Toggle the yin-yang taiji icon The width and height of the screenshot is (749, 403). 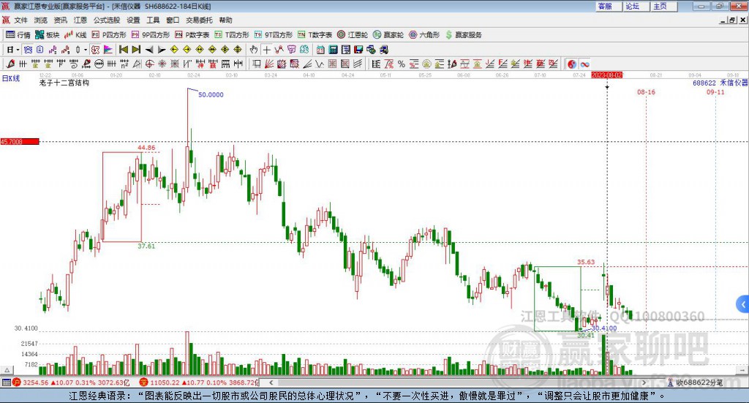pyautogui.click(x=572, y=64)
